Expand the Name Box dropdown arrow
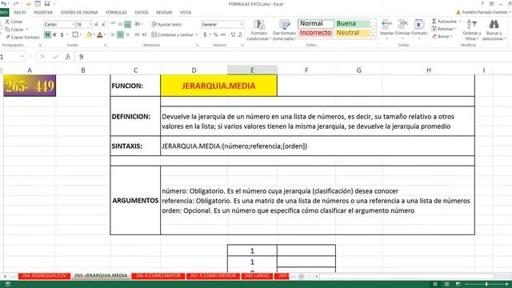Viewport: 512px width, 288px height. pyautogui.click(x=22, y=57)
